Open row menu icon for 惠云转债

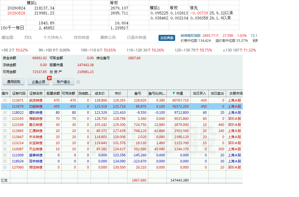[x=5, y=125]
